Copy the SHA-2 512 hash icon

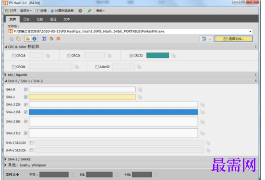coord(203,133)
